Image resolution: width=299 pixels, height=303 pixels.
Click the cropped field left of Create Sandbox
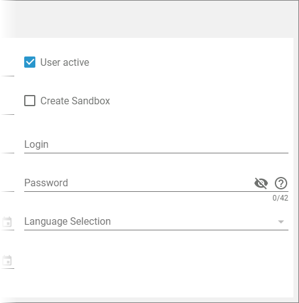tap(7, 107)
